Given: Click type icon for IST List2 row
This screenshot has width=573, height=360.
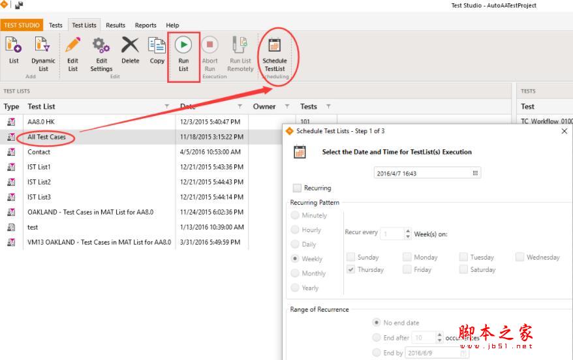Looking at the screenshot, I should (x=11, y=182).
